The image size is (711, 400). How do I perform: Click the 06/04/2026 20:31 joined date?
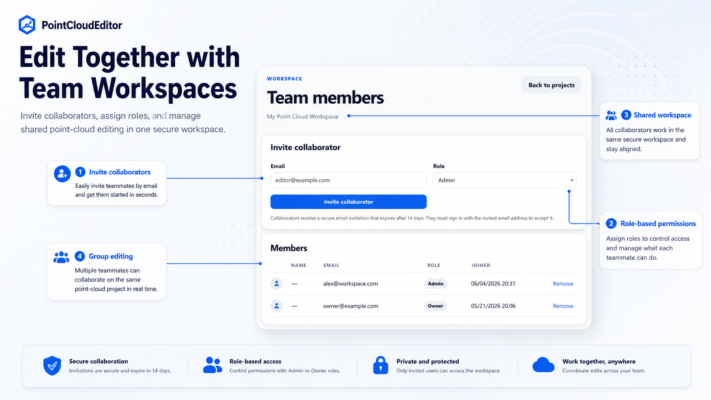click(x=493, y=284)
